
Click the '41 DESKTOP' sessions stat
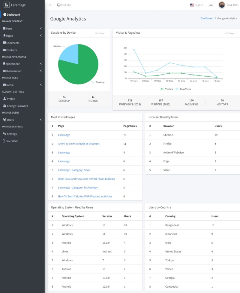(x=64, y=99)
